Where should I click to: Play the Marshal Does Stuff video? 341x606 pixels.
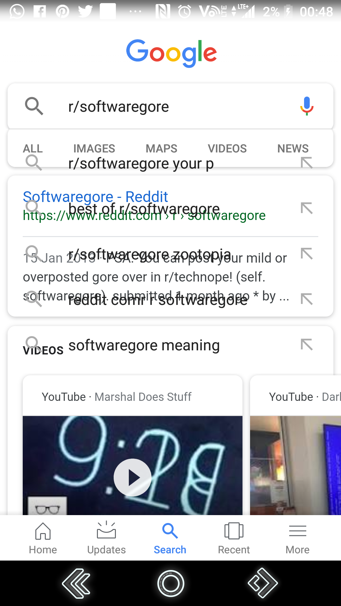click(x=132, y=478)
